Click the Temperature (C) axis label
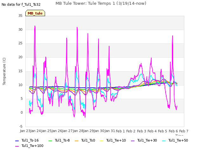 [4, 71]
